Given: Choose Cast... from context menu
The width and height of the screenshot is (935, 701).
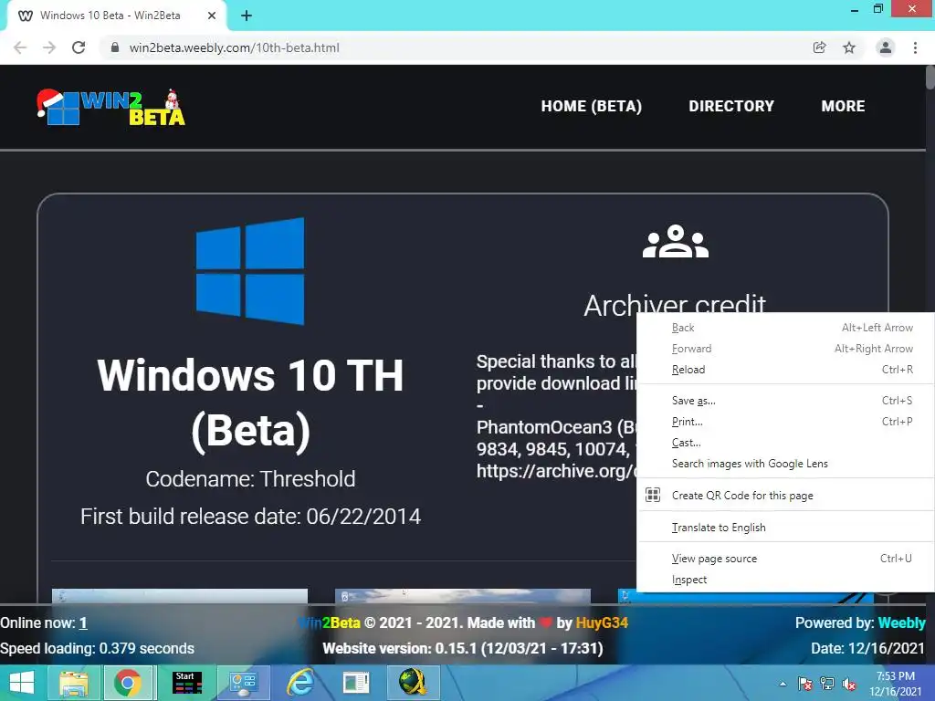Looking at the screenshot, I should [785, 443].
